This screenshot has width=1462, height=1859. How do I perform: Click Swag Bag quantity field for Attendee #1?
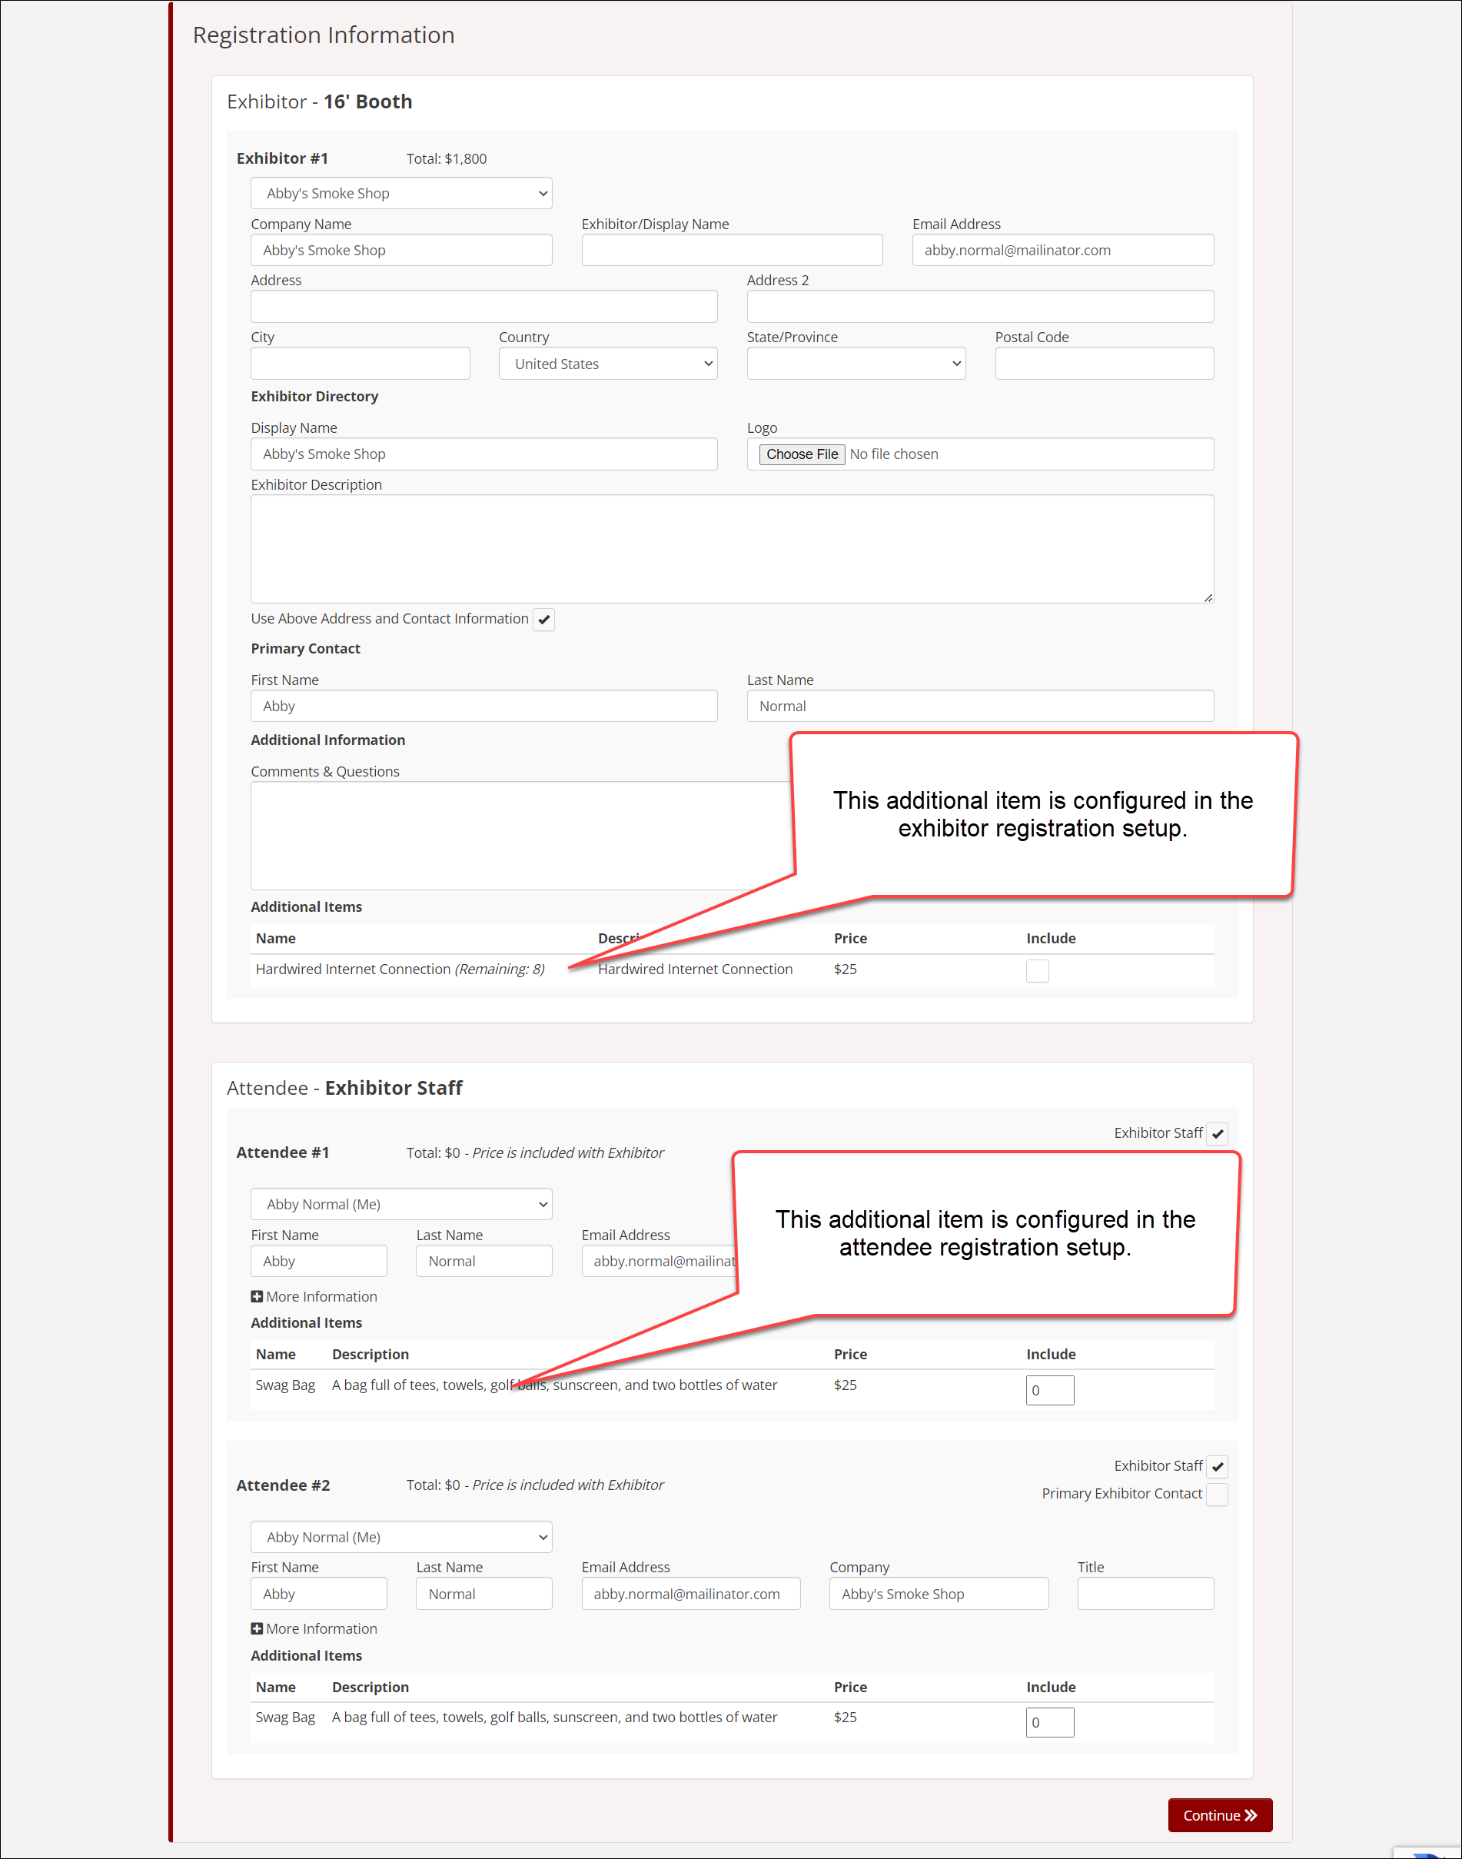coord(1049,1390)
